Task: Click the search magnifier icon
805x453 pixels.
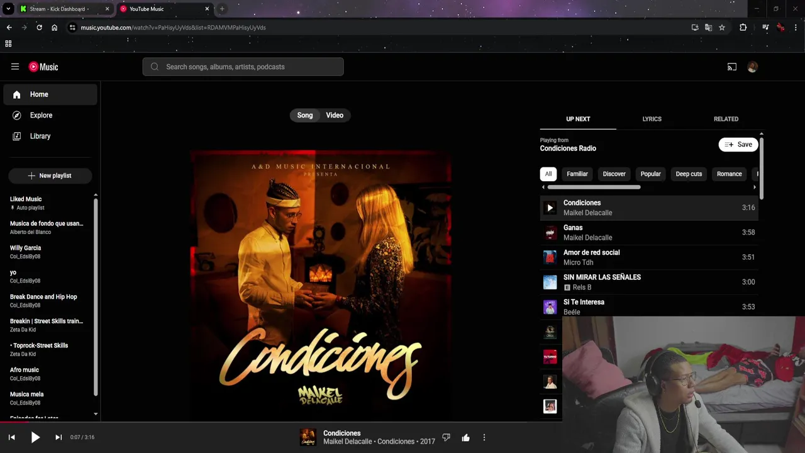Action: pyautogui.click(x=155, y=67)
